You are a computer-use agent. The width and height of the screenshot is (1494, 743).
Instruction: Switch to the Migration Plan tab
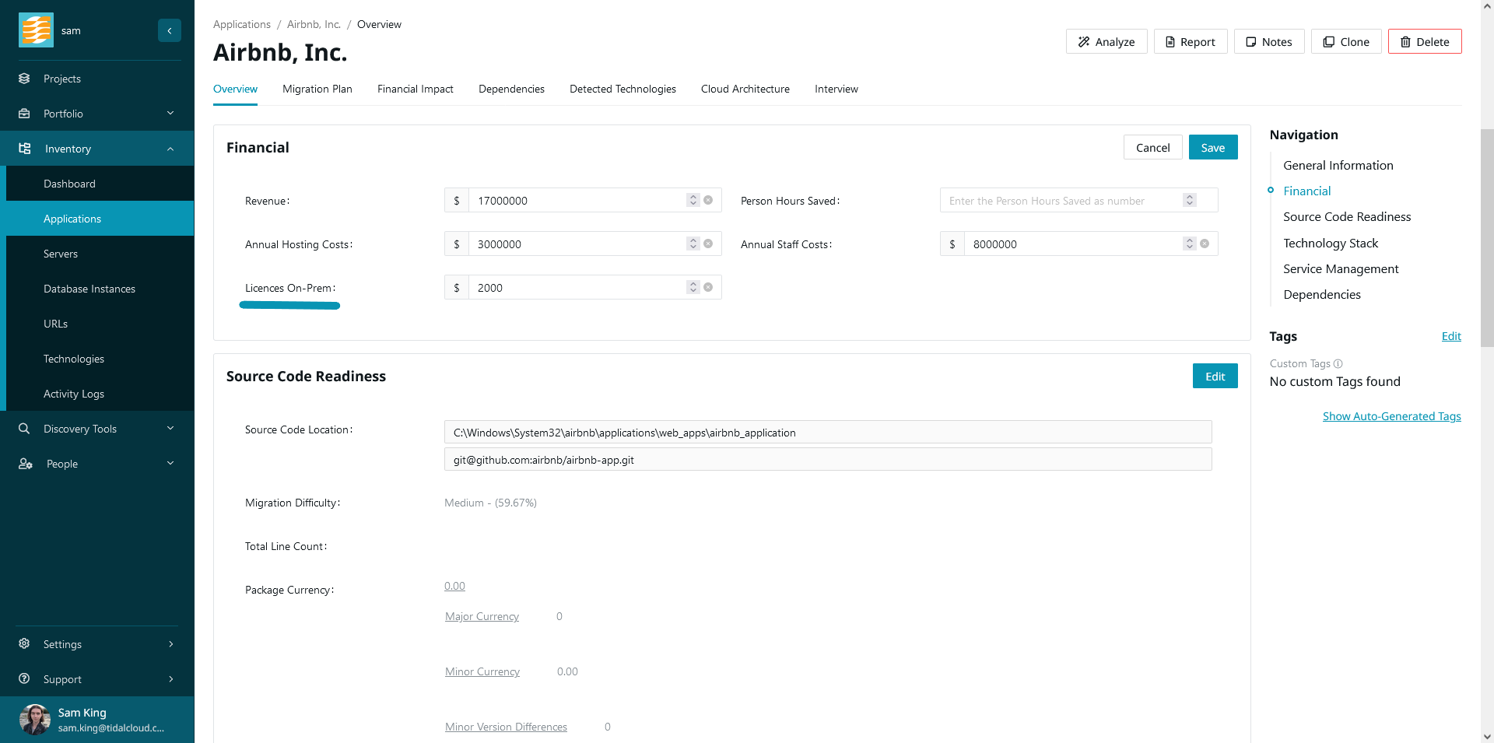[317, 89]
